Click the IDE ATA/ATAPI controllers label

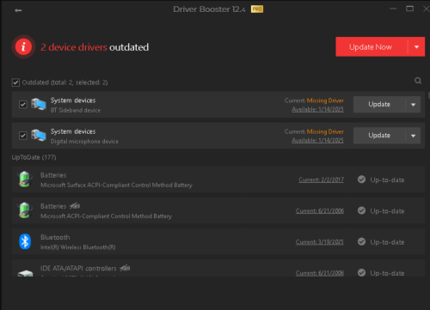tap(78, 268)
